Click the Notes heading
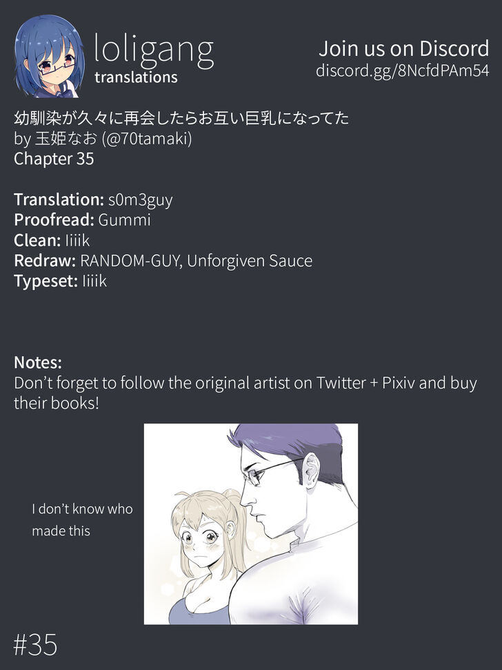The width and height of the screenshot is (502, 670). click(x=38, y=363)
